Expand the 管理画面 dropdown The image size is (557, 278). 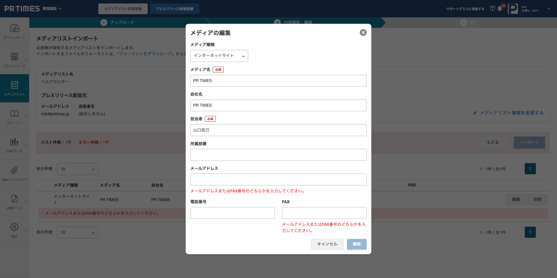(52, 9)
